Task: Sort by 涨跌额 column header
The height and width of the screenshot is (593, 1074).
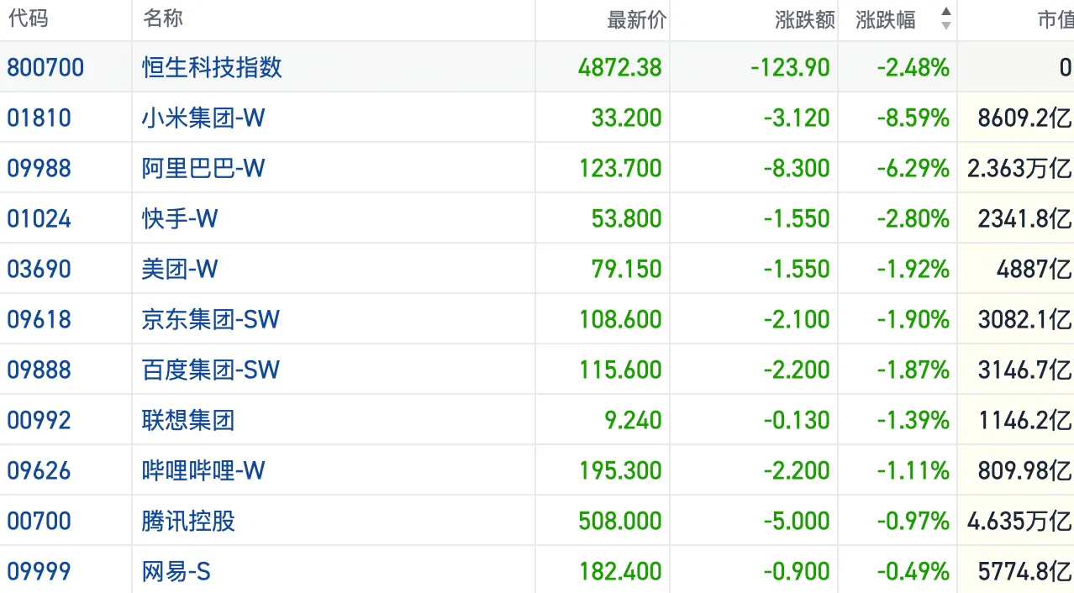Action: click(x=805, y=20)
